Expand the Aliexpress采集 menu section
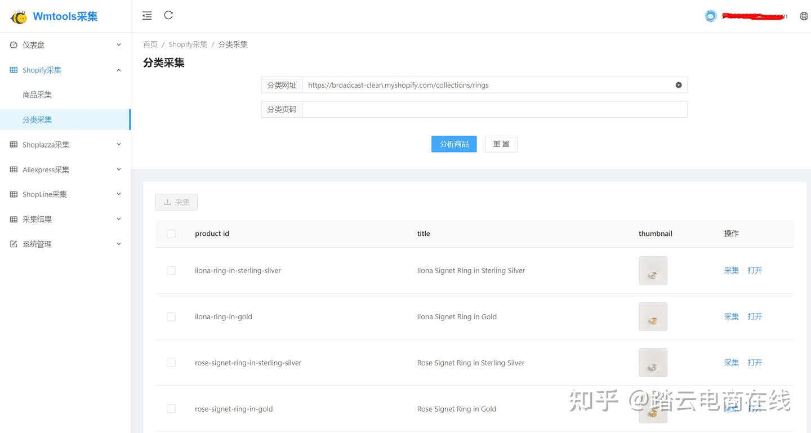 point(65,169)
